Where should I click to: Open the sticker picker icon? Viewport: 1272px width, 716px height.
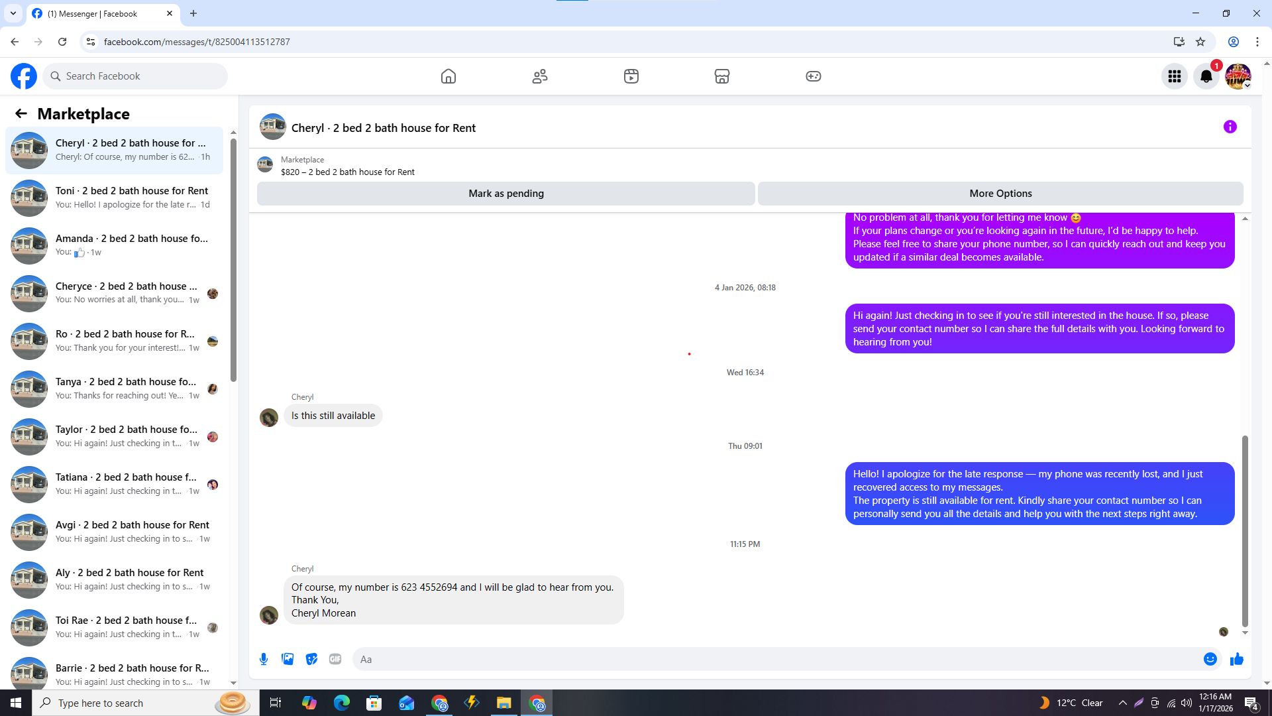(x=311, y=659)
